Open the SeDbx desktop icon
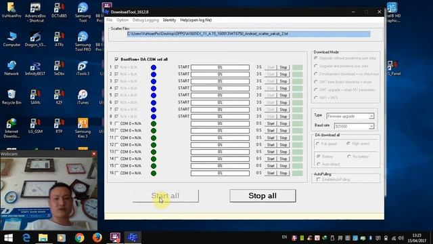This screenshot has width=433, height=244. pyautogui.click(x=59, y=68)
